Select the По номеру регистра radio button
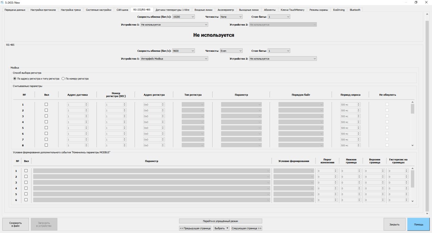432x233 pixels. 75,79
